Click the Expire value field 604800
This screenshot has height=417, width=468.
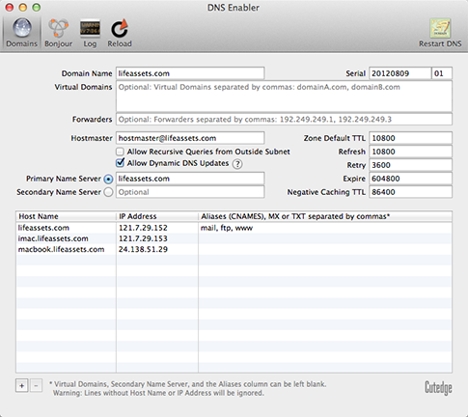410,179
